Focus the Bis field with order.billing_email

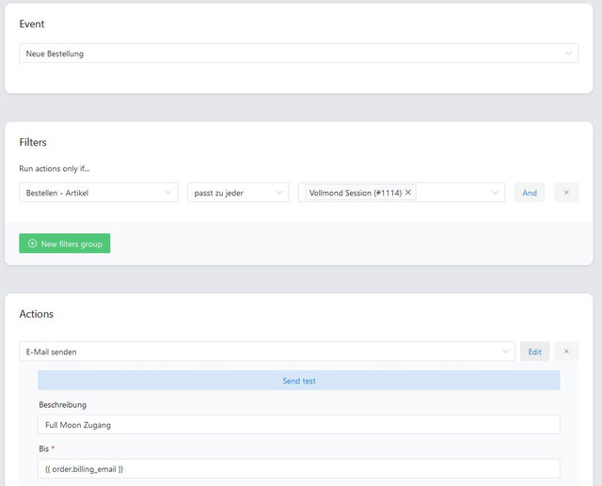299,469
